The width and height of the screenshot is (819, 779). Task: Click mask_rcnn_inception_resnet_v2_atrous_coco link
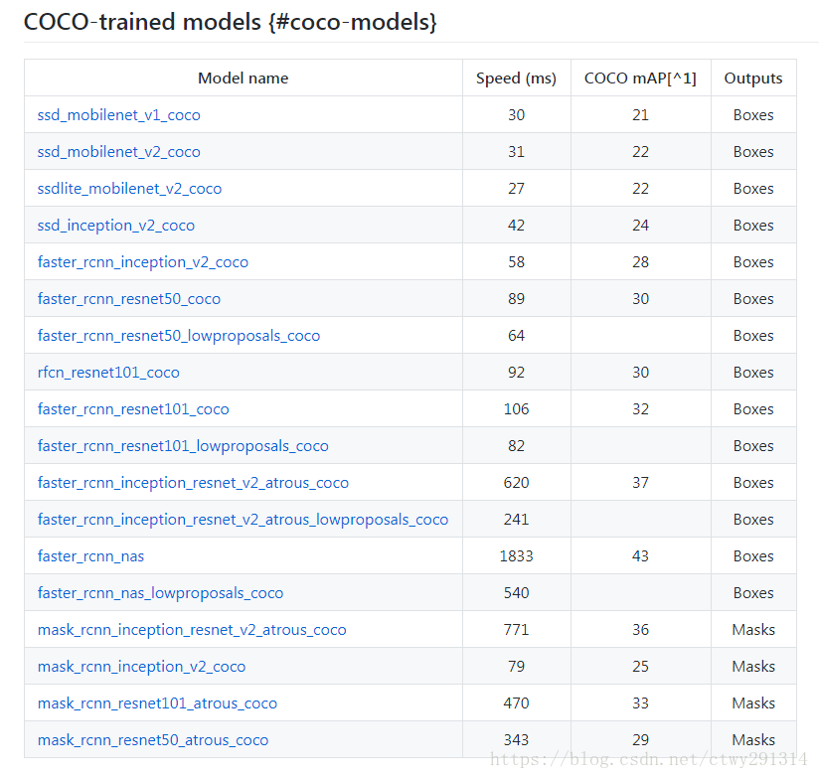192,630
